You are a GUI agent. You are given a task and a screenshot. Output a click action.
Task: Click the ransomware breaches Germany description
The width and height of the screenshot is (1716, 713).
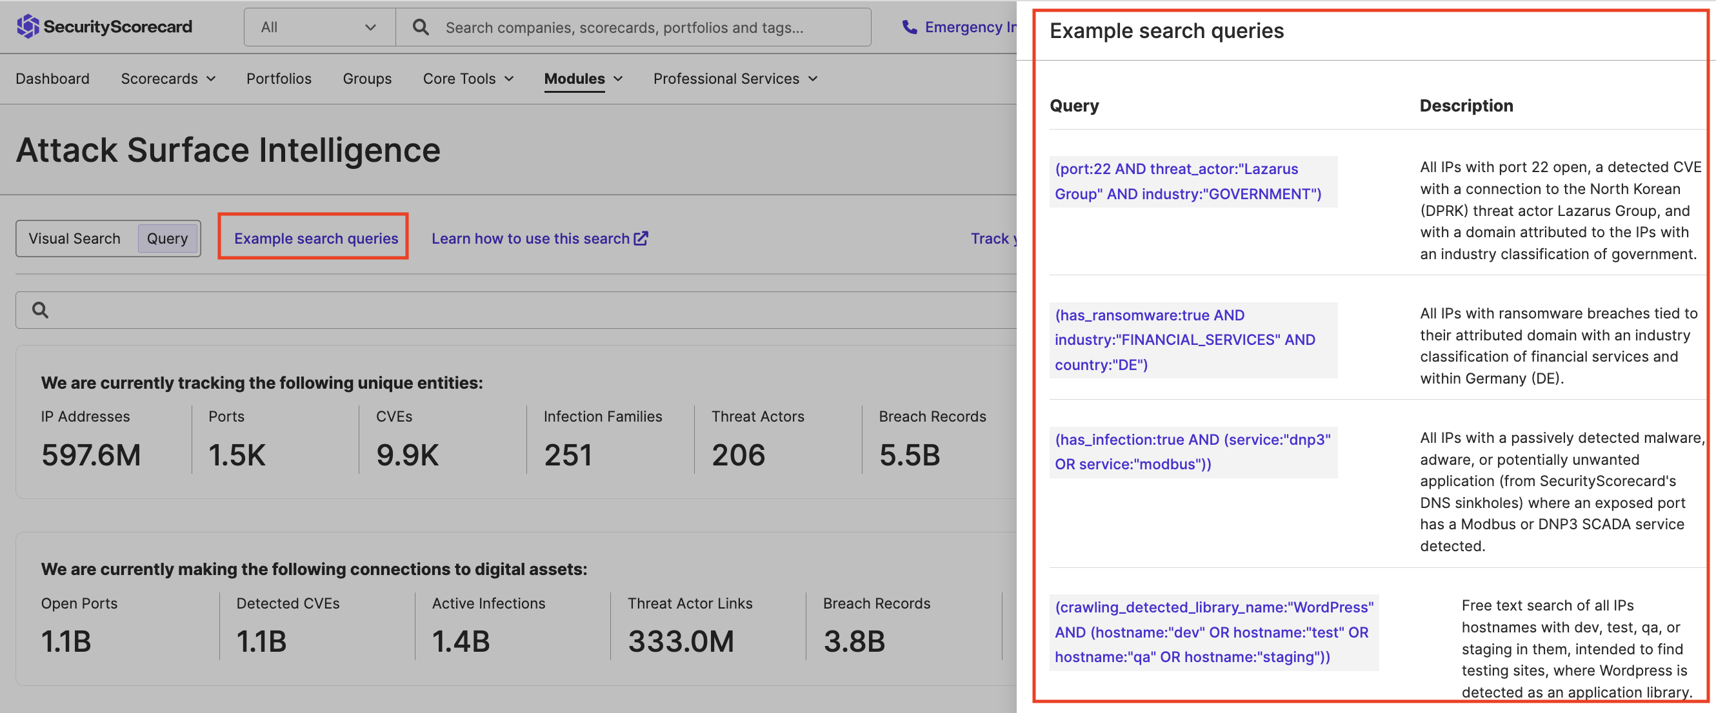(1559, 346)
